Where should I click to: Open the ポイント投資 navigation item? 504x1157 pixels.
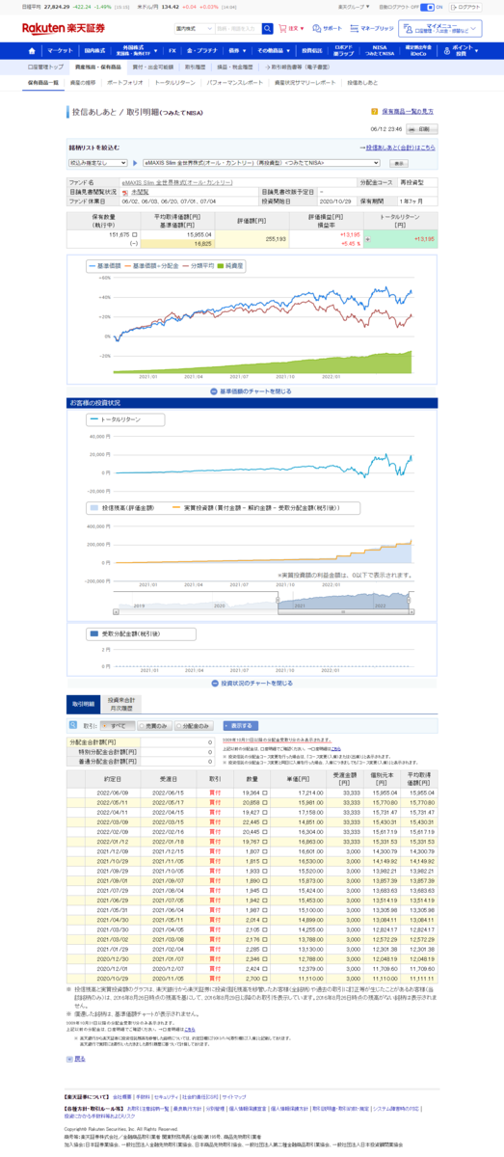point(459,49)
